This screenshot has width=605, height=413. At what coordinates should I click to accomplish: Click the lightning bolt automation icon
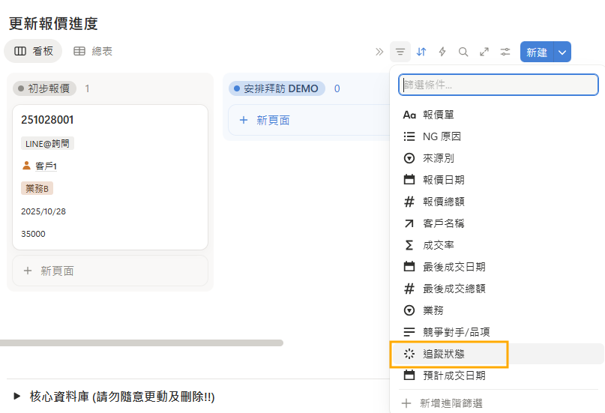(x=442, y=52)
